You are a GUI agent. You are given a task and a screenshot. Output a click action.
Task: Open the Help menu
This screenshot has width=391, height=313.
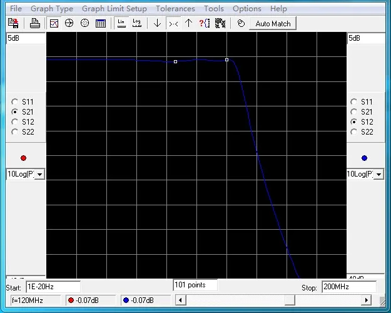tap(278, 9)
